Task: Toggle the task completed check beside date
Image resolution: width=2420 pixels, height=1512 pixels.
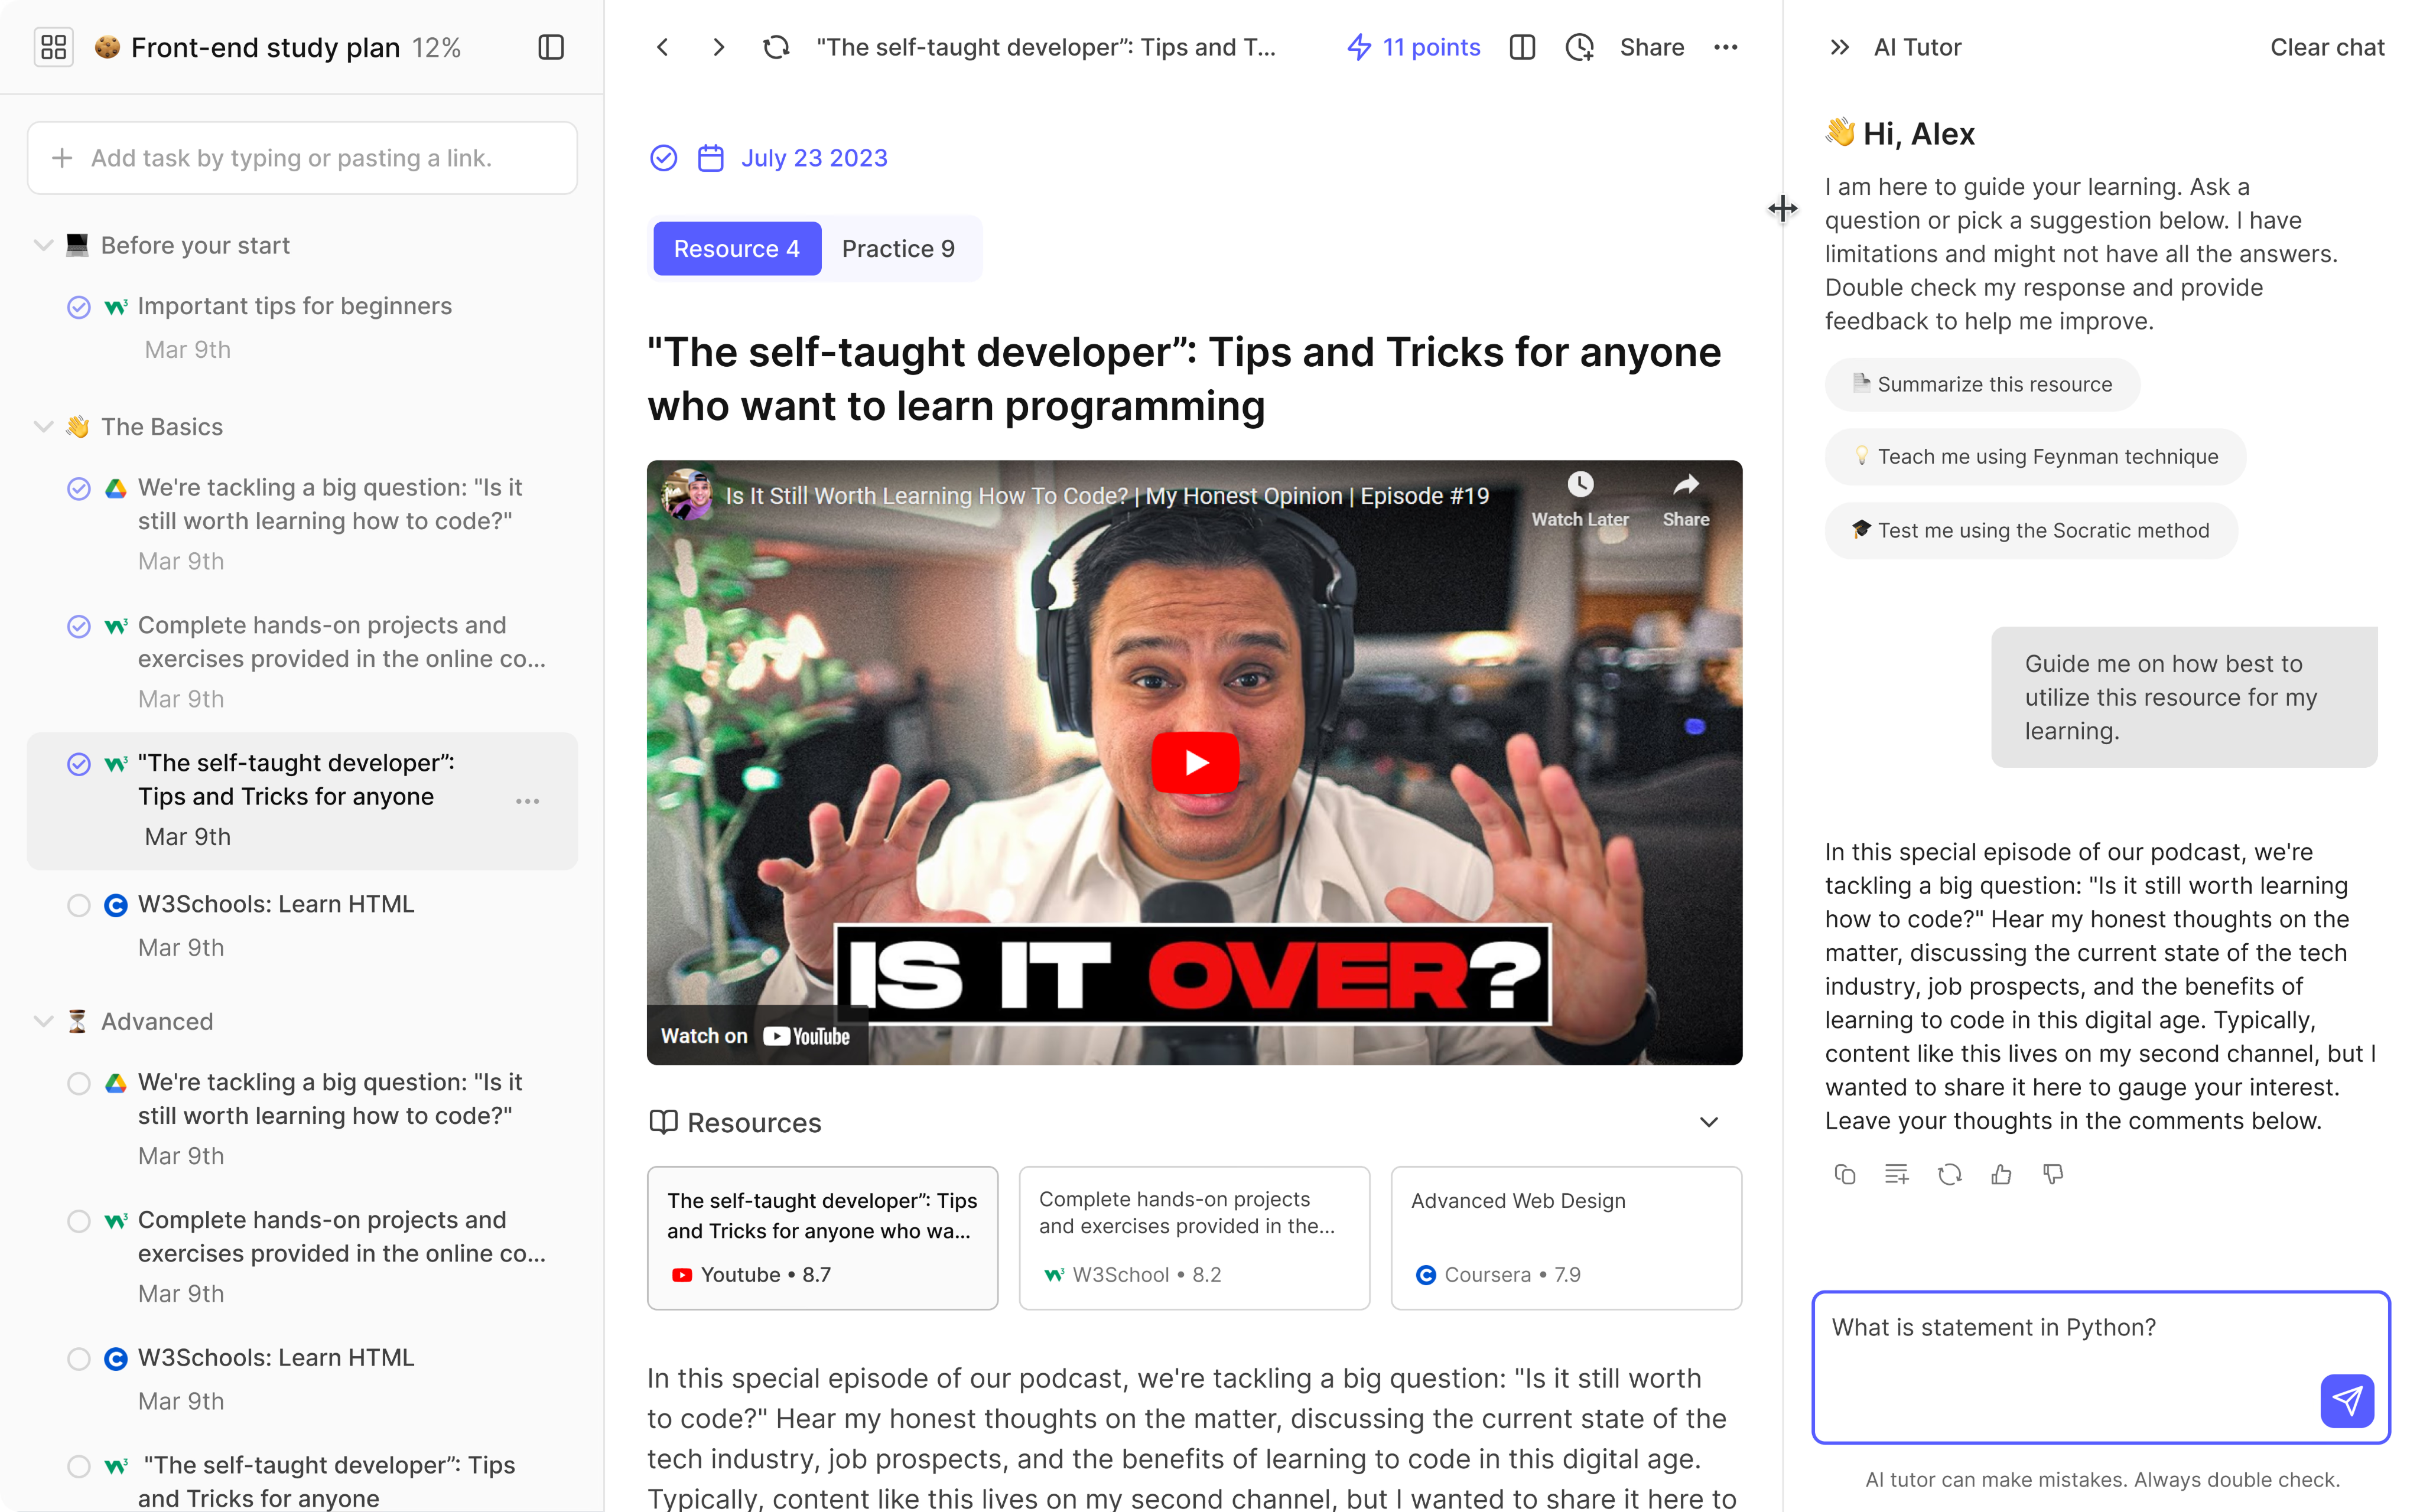Action: [x=663, y=158]
